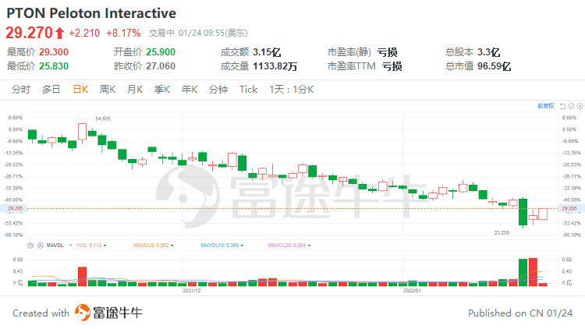
Task: Click the 23.250 low price label
Action: (502, 233)
